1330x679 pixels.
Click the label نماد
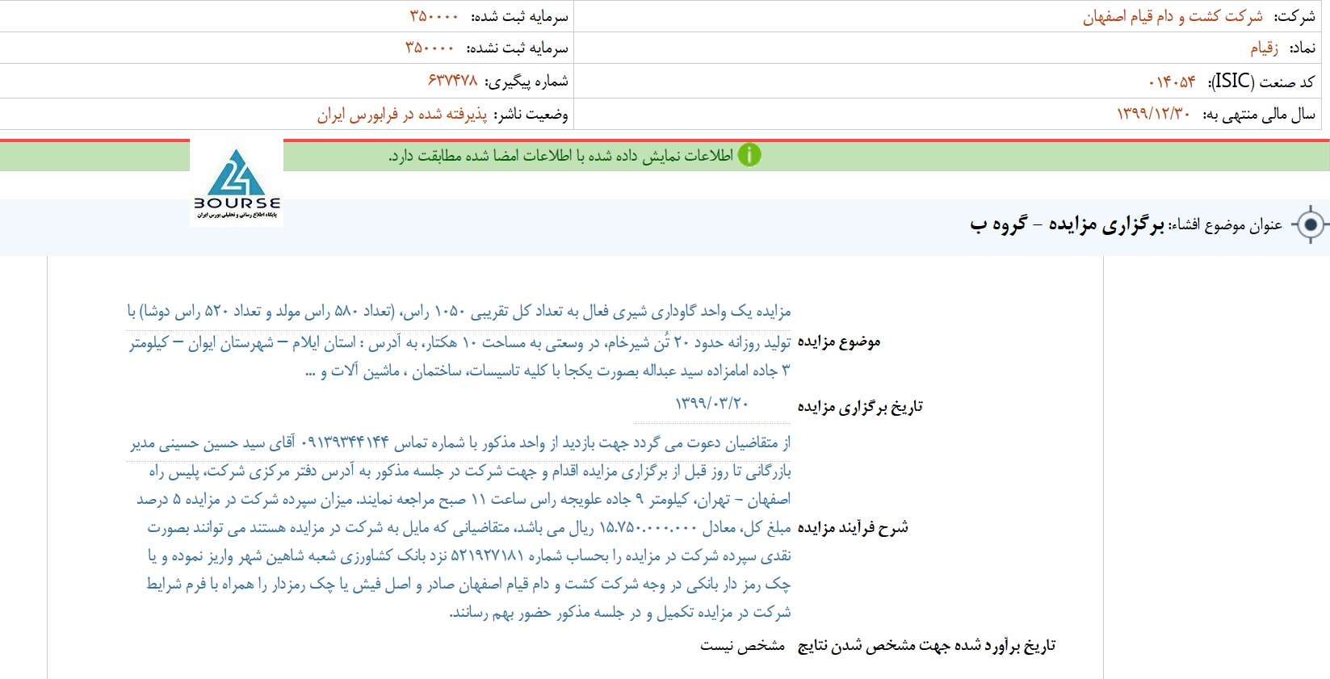(x=1301, y=48)
